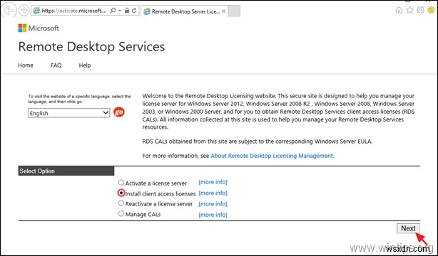Screen dimensions: 438x256
Task: Open Favorites star icon
Action: click(x=409, y=10)
